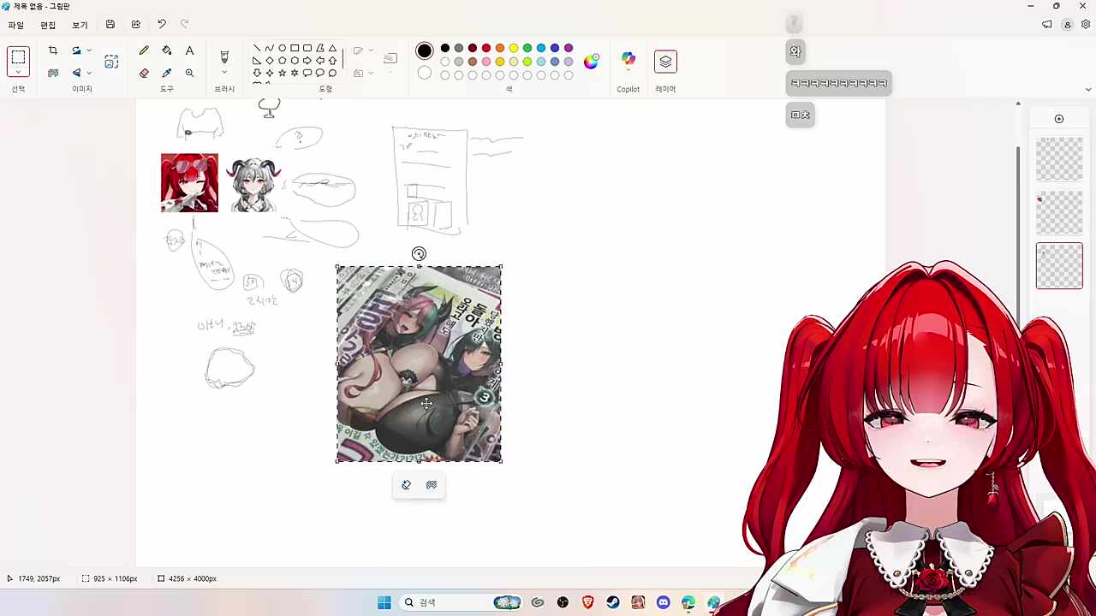1096x616 pixels.
Task: Select the diamond shape
Action: (269, 61)
